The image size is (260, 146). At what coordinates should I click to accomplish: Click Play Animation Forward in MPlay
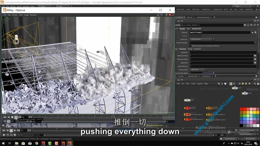[16, 117]
